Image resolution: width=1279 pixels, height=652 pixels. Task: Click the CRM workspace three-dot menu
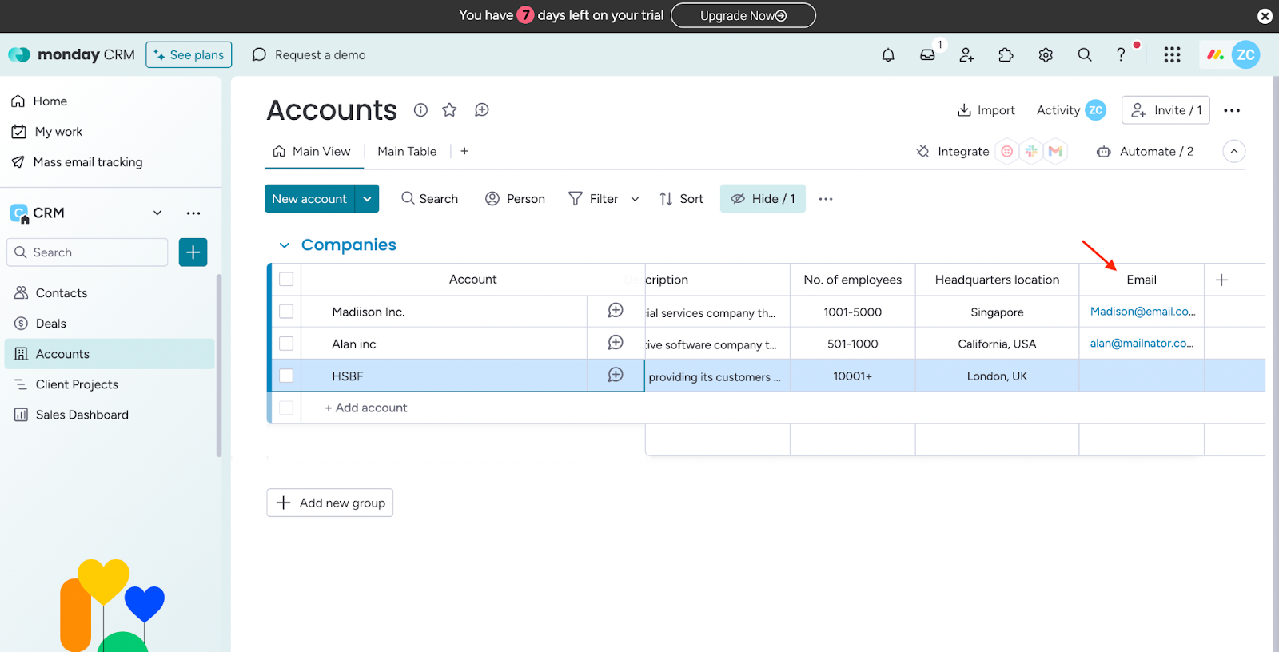(x=193, y=213)
